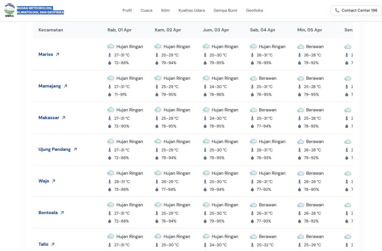Image resolution: width=382 pixels, height=251 pixels.
Task: Click the Contact Center 196 button
Action: click(x=356, y=10)
